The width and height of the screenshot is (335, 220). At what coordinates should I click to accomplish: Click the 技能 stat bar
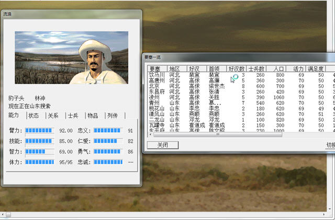pos(40,141)
